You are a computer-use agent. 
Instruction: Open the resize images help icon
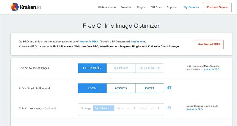(x=169, y=108)
